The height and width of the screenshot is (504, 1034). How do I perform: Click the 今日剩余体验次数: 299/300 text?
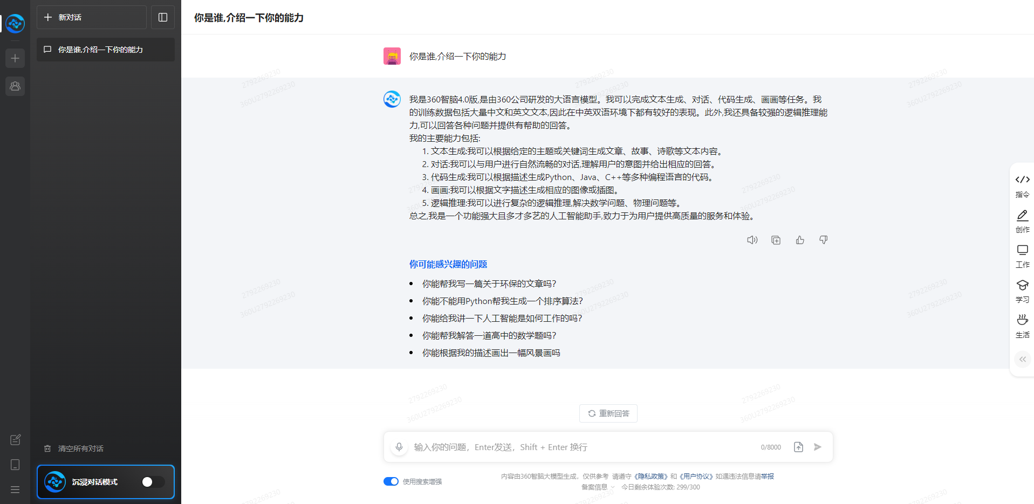[x=661, y=487]
